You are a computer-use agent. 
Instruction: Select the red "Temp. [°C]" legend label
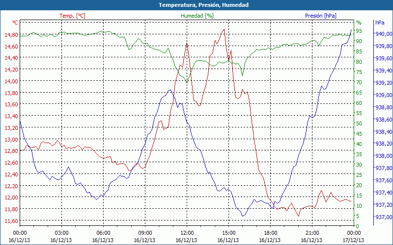click(72, 16)
